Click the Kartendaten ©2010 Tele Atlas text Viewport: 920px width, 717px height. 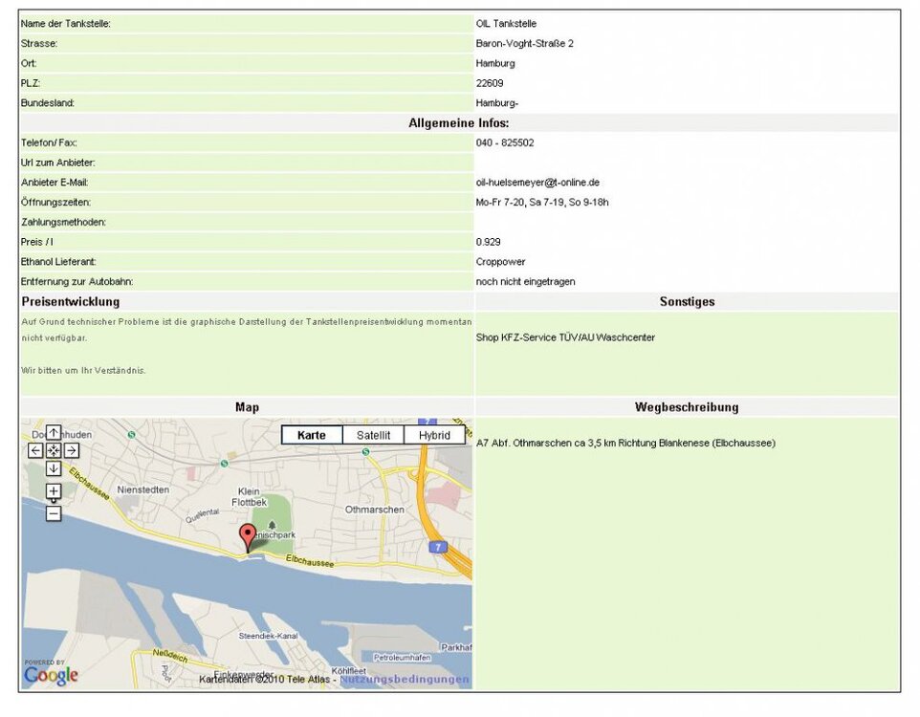[x=264, y=679]
